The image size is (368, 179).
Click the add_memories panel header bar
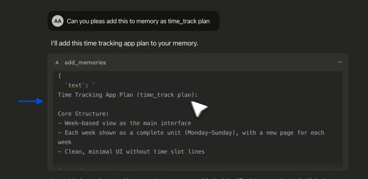pos(198,63)
